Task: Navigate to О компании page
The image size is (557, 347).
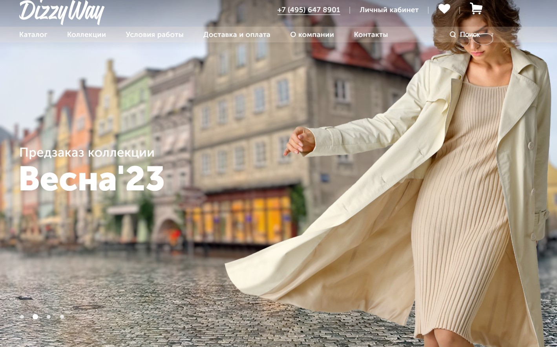Action: point(312,35)
